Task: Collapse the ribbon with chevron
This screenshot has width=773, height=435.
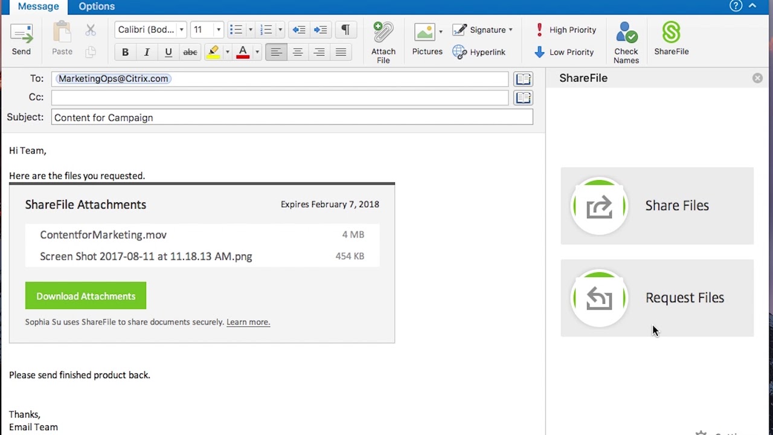Action: click(x=752, y=6)
